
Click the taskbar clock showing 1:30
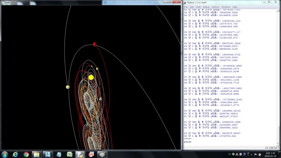271,154
